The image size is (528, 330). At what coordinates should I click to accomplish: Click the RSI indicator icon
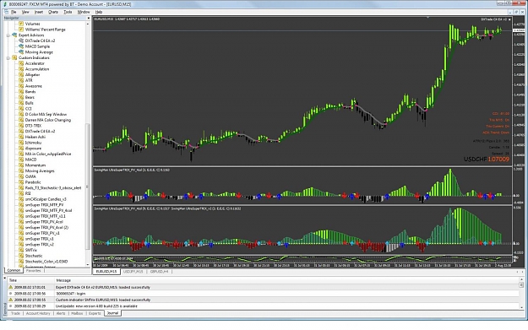pyautogui.click(x=21, y=193)
